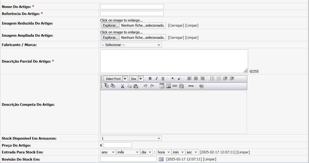
Task: Click Carregar for Imagem Ampliada
Action: pos(176,38)
